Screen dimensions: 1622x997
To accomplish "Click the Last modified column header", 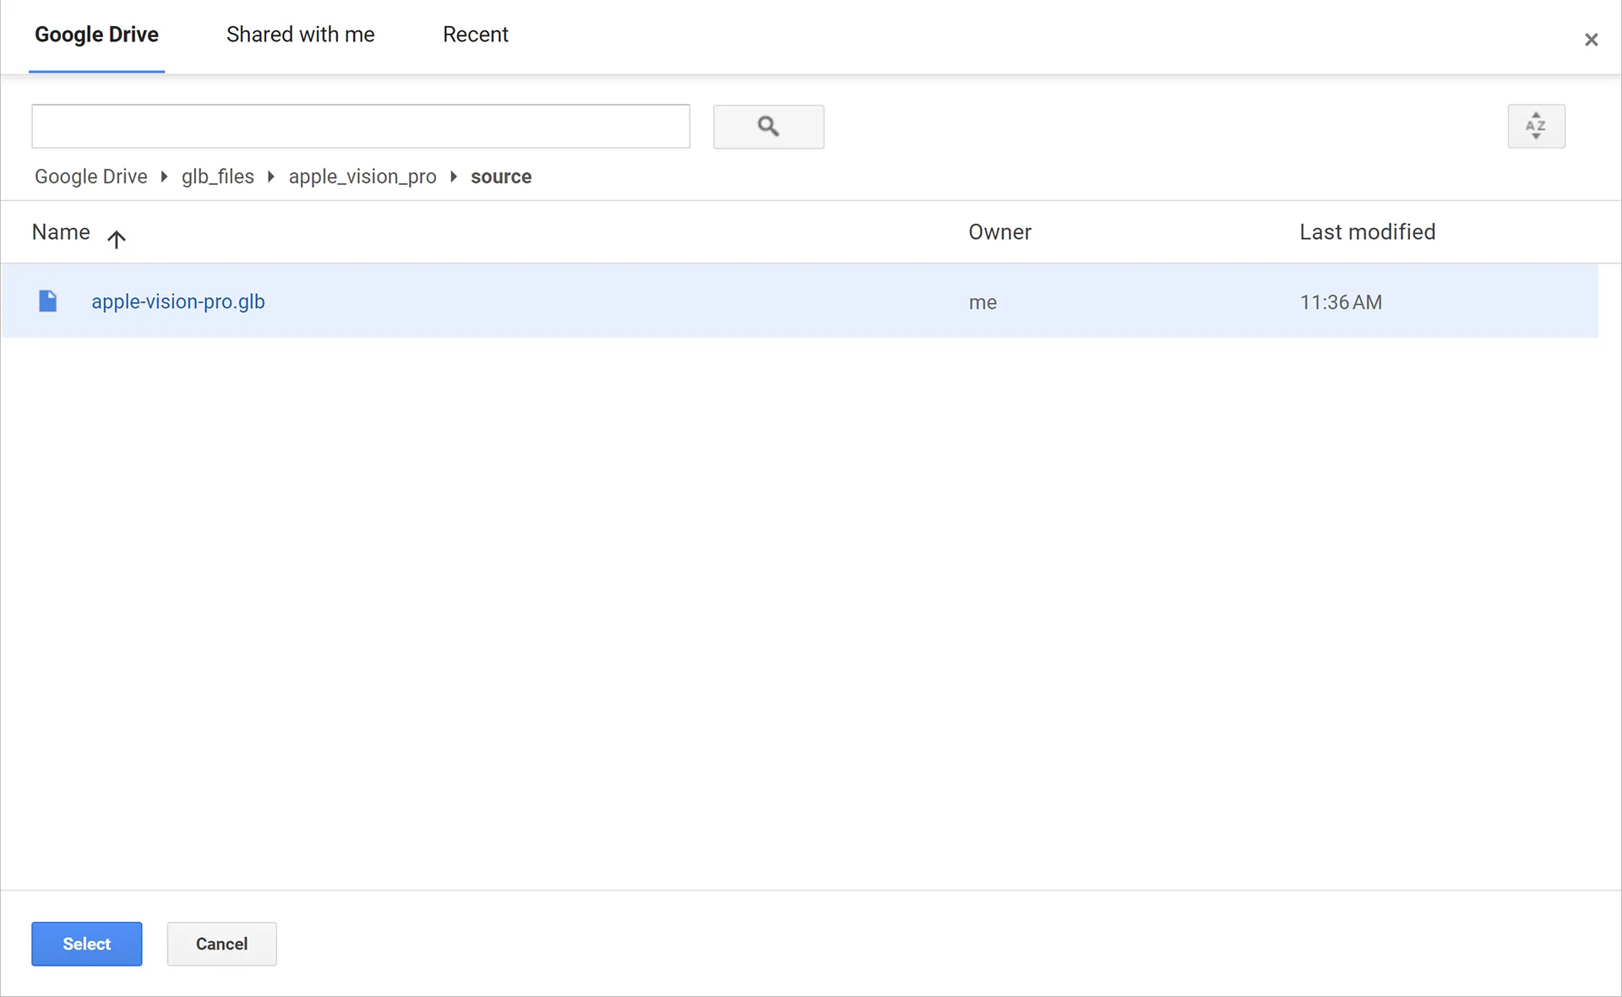I will 1367,232.
